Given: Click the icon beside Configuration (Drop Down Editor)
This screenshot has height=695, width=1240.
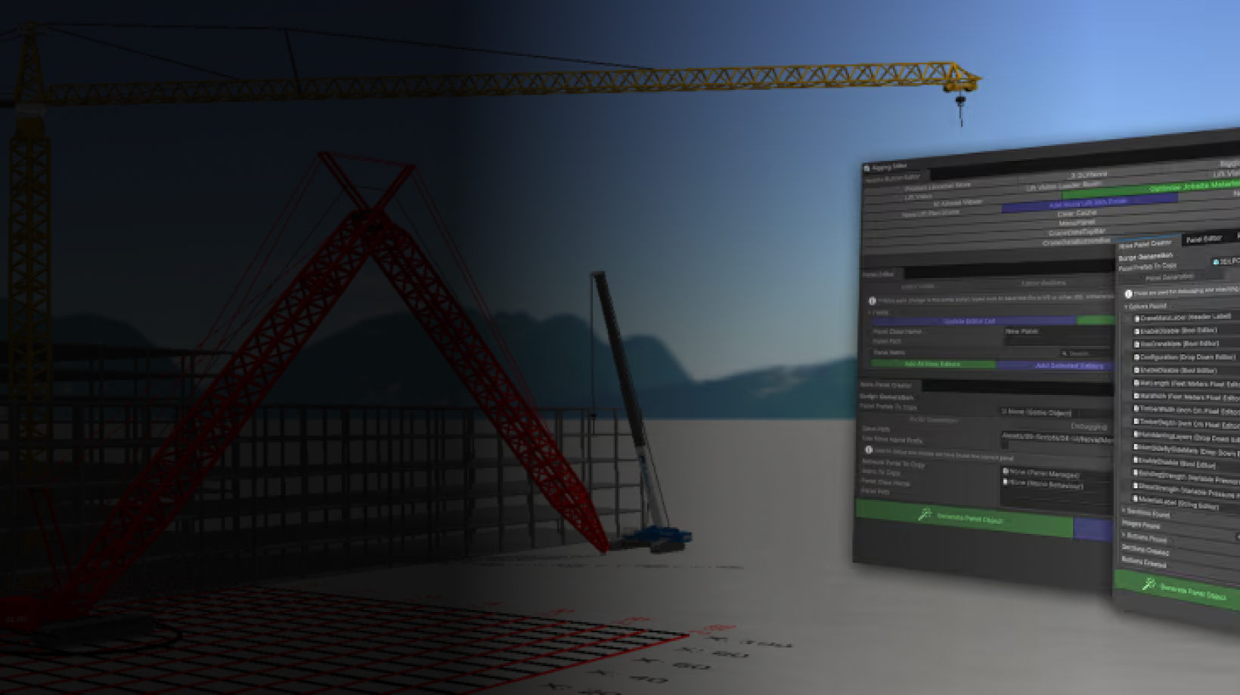Looking at the screenshot, I should point(1136,357).
